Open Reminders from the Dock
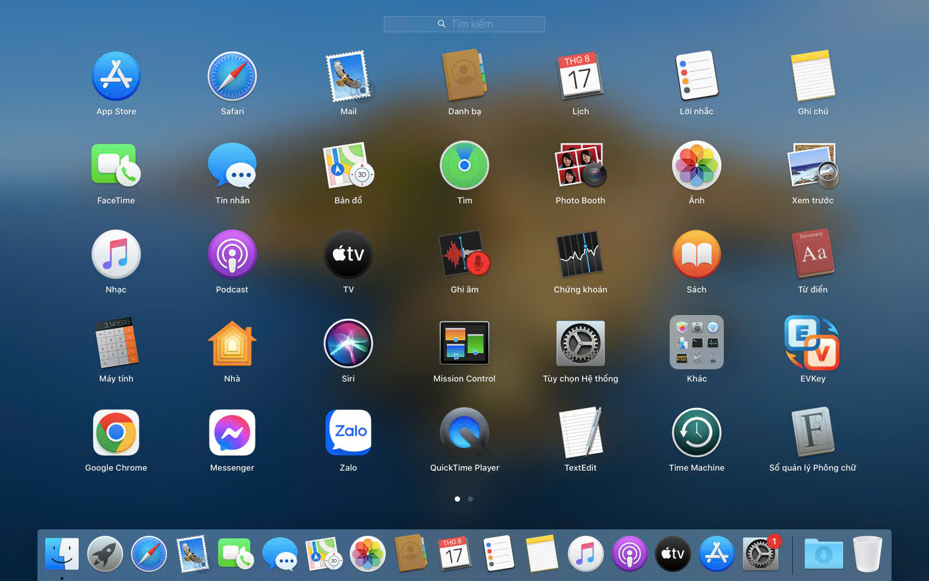Screen dimensions: 929x581 499,554
